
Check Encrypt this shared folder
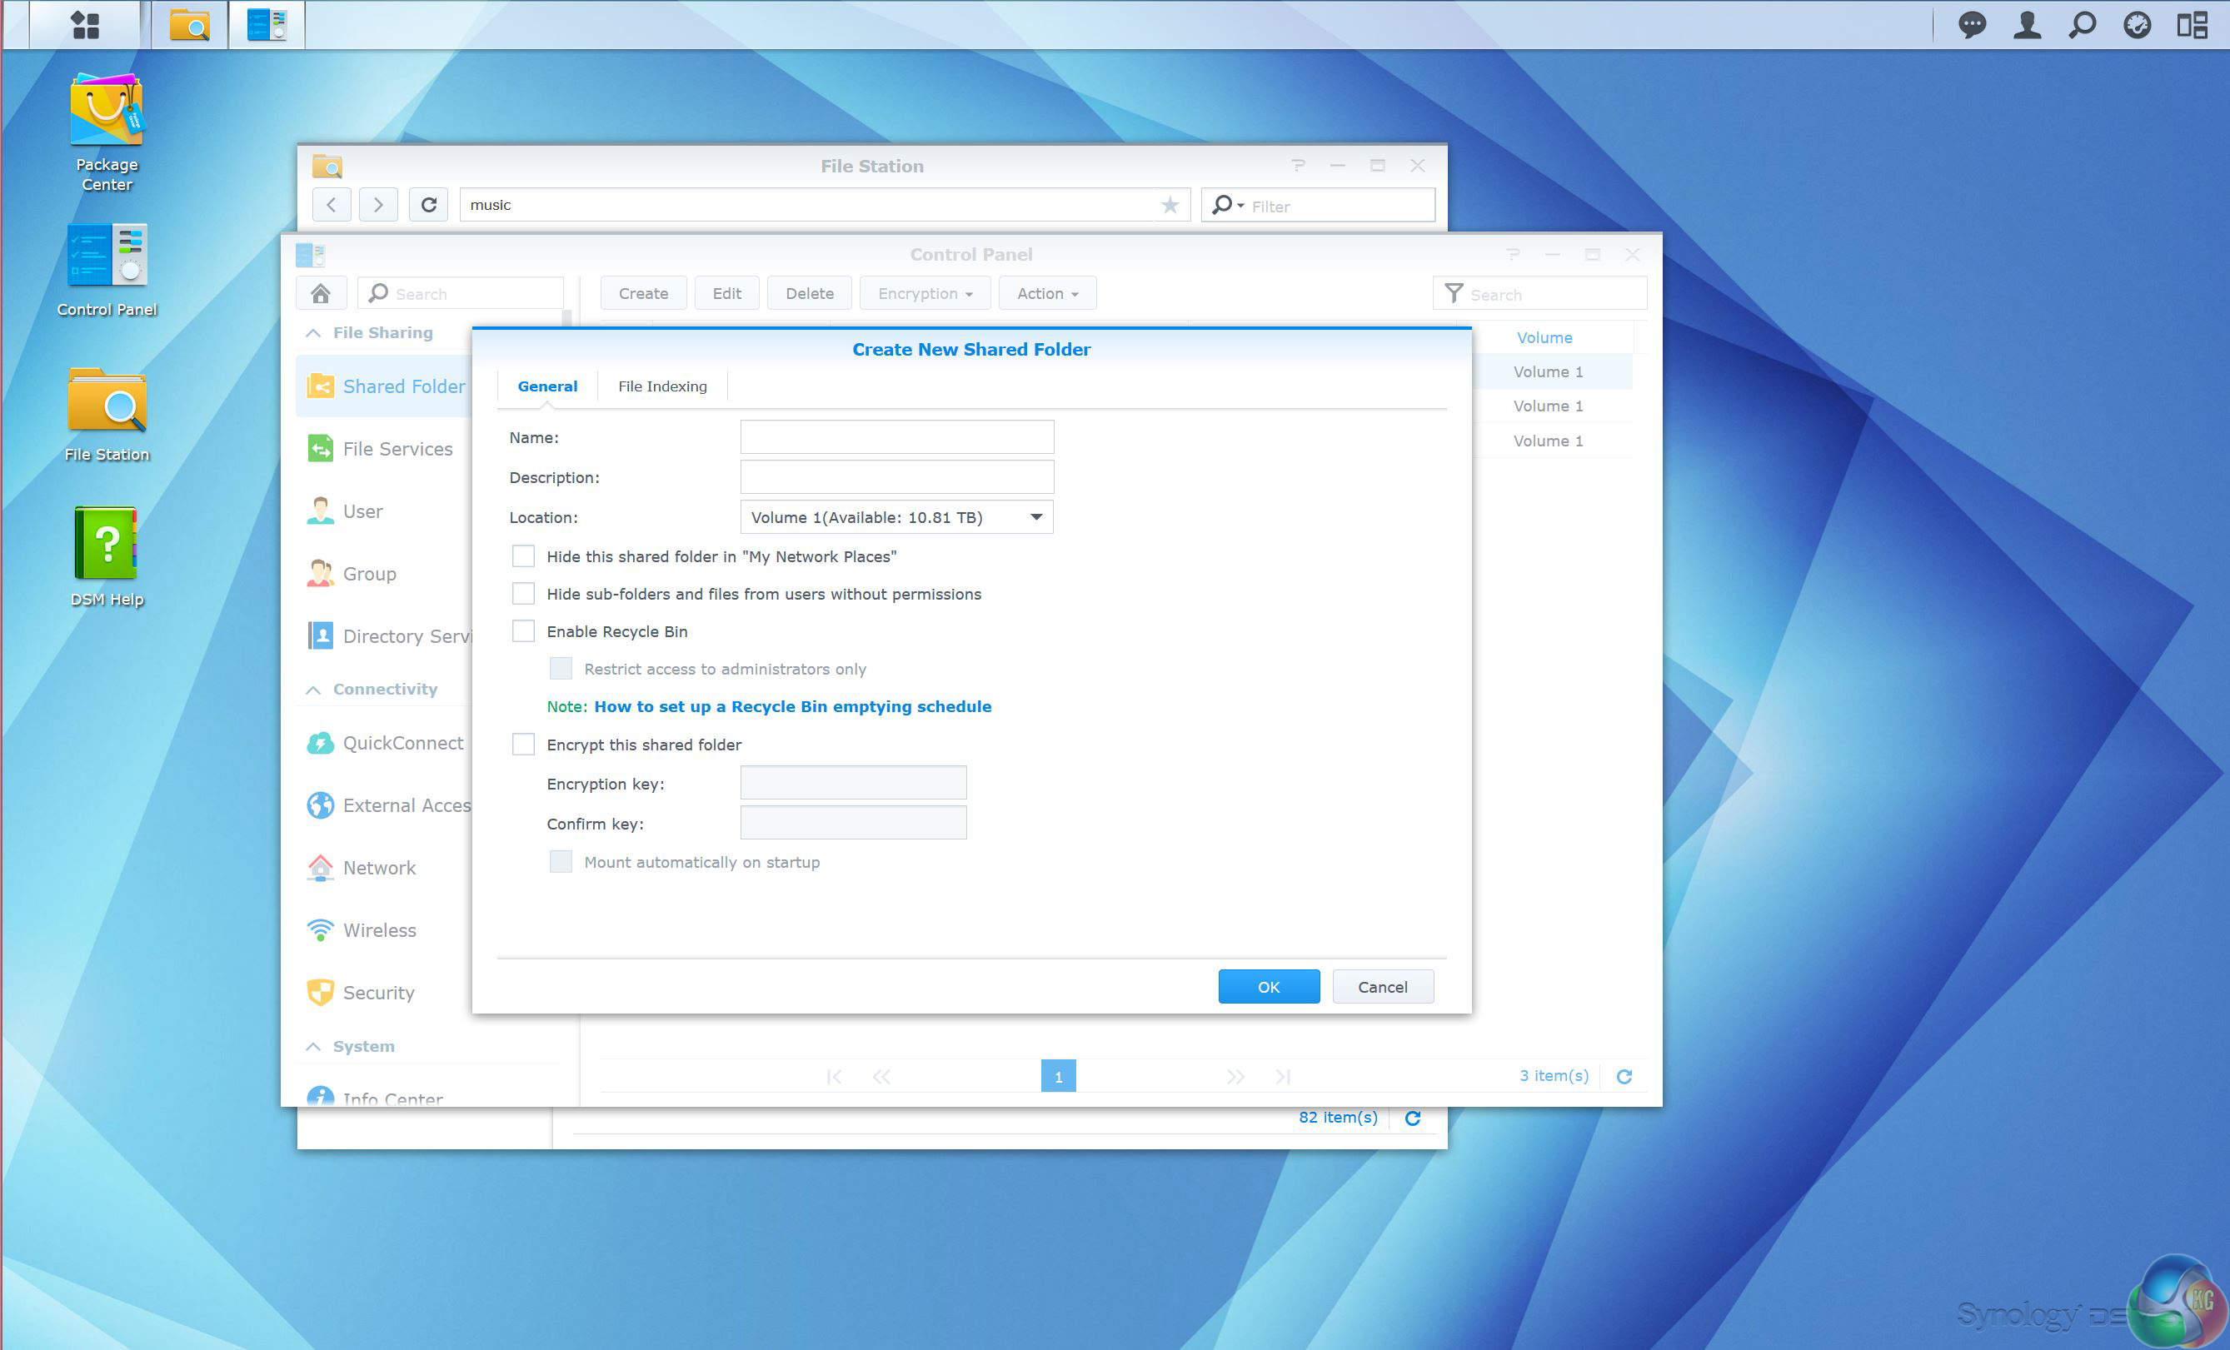click(523, 744)
